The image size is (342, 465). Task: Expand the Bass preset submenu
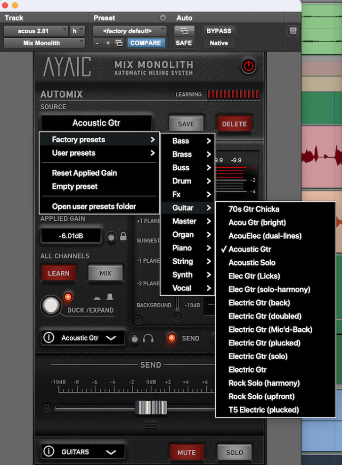pyautogui.click(x=188, y=141)
